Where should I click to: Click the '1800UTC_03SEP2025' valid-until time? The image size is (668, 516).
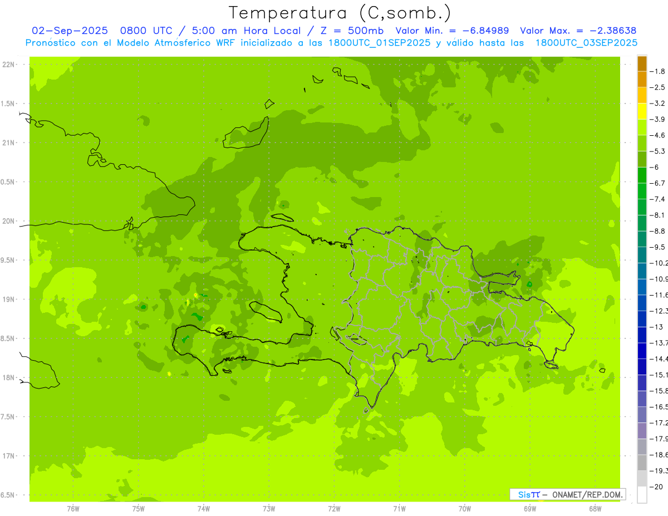(586, 42)
